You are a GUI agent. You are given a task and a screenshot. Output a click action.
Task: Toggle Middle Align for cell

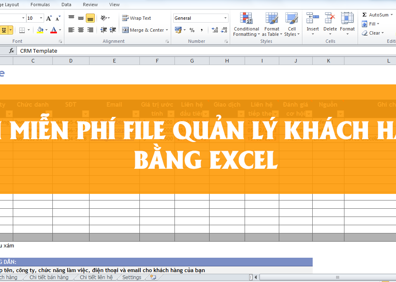[x=81, y=18]
